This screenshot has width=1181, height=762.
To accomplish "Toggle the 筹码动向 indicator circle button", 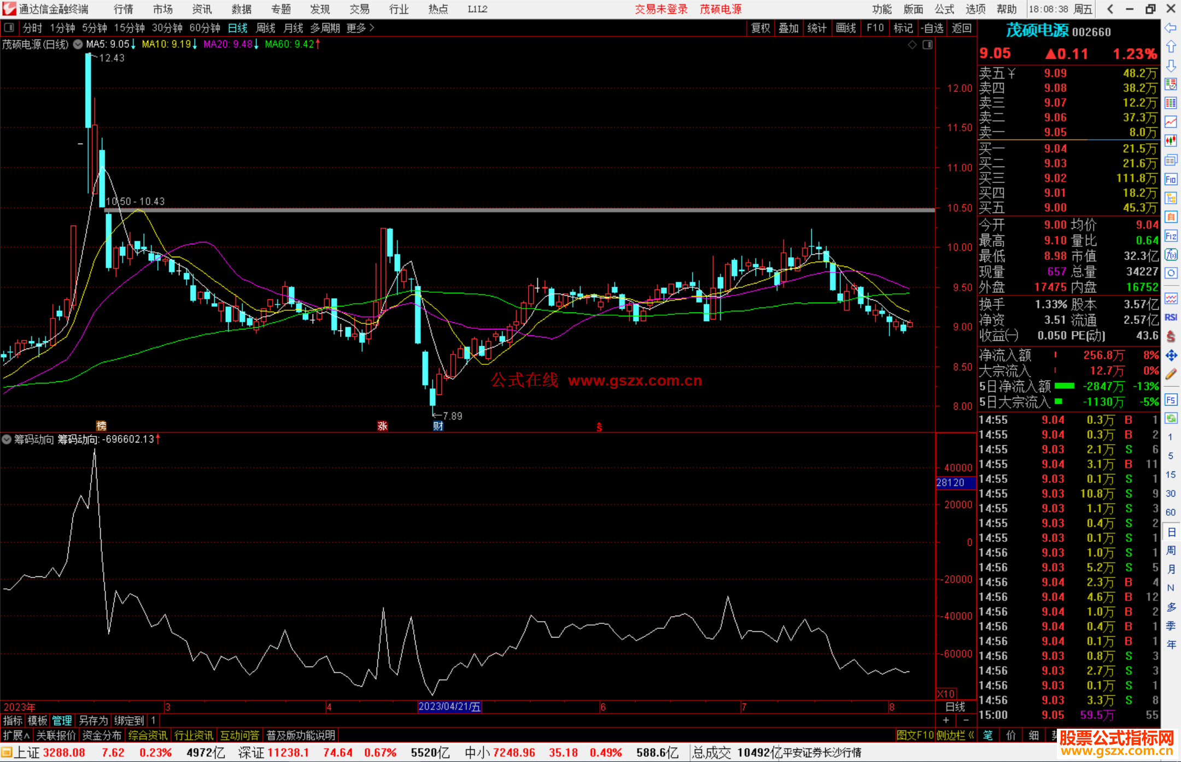I will coord(7,439).
